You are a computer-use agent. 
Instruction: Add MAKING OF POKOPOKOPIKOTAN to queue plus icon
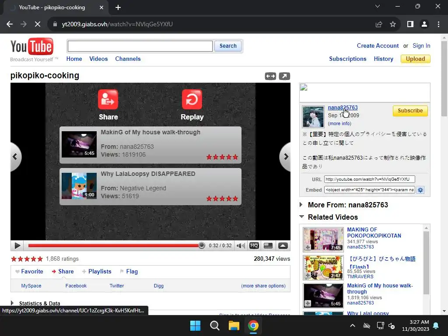[x=308, y=248]
